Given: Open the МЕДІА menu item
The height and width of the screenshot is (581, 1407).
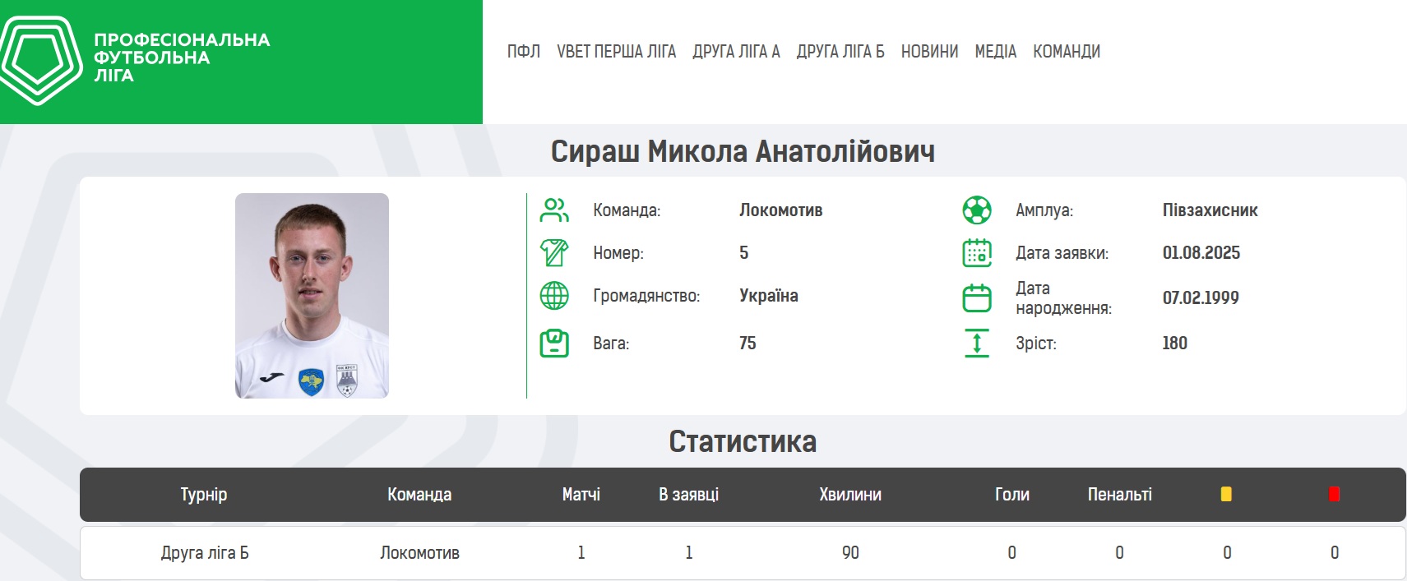Looking at the screenshot, I should point(995,52).
